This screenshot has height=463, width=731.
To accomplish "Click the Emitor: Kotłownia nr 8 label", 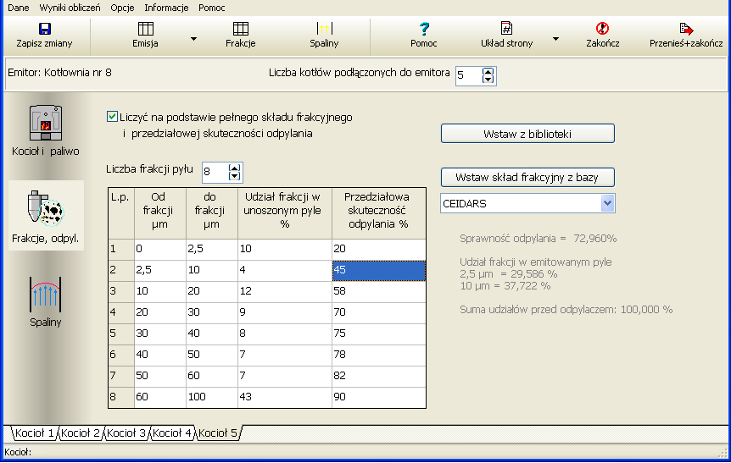I will [x=59, y=73].
